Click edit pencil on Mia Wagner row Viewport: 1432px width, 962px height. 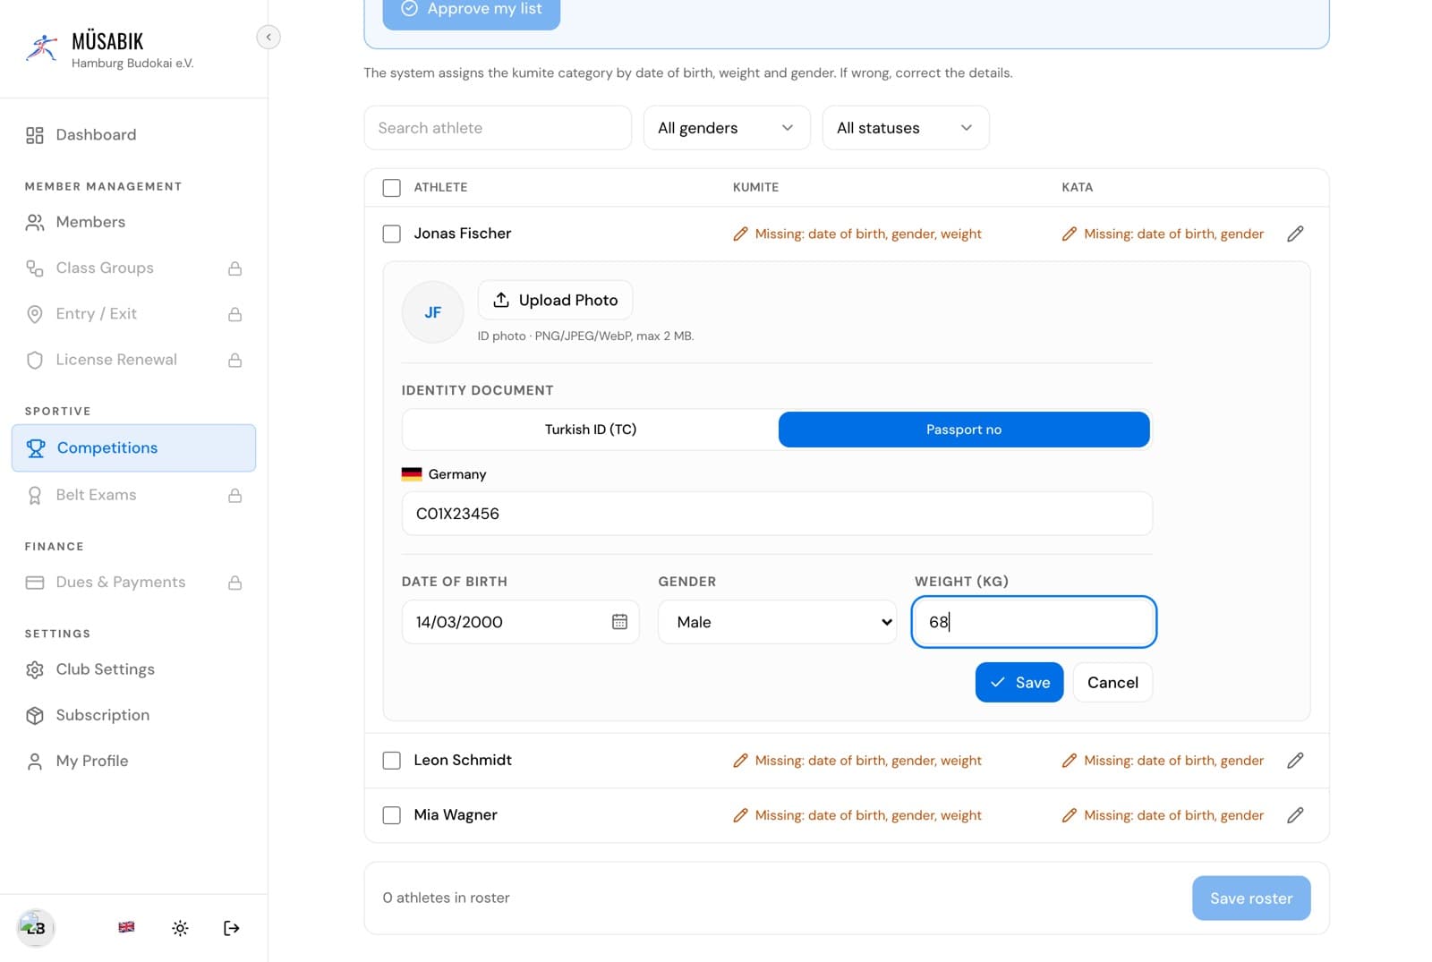coord(1295,815)
